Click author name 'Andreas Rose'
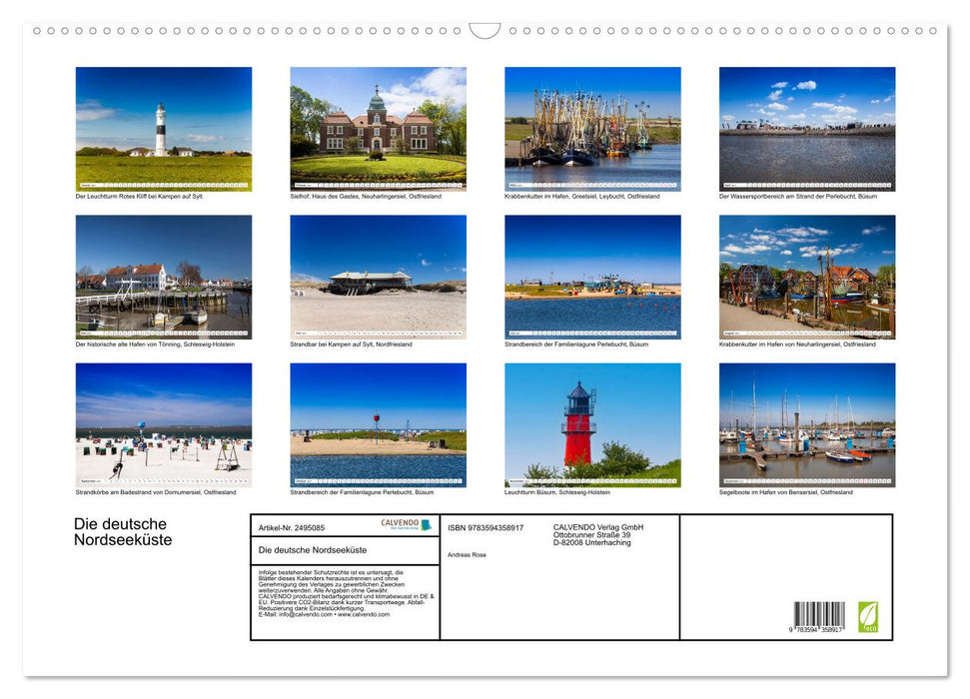Screen dimensions: 970x699 (x=468, y=555)
